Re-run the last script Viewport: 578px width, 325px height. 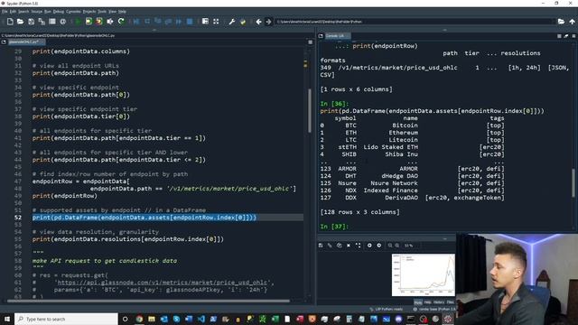point(121,22)
